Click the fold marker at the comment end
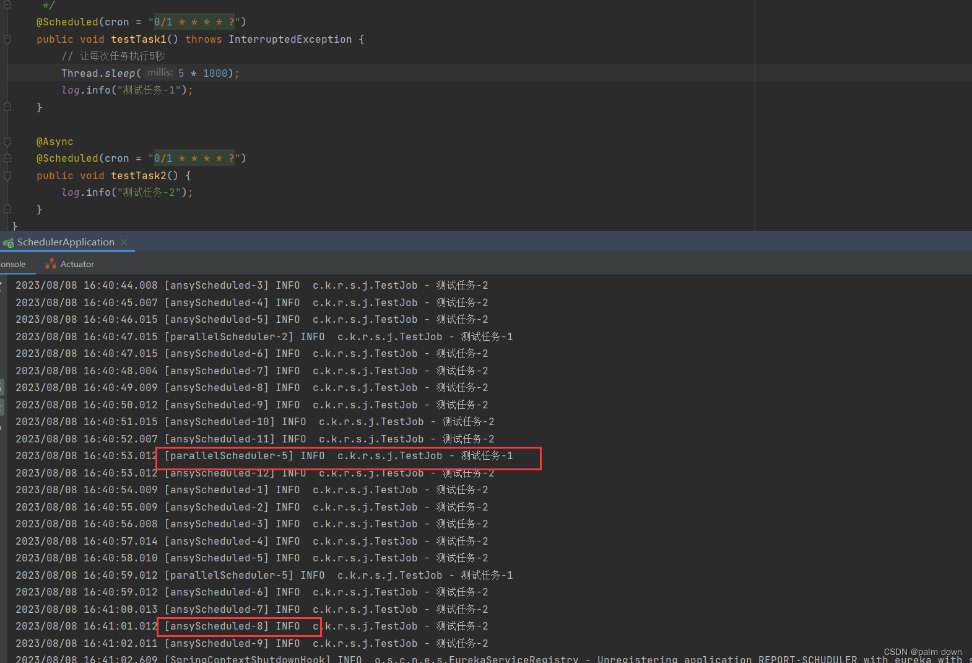 coord(7,5)
